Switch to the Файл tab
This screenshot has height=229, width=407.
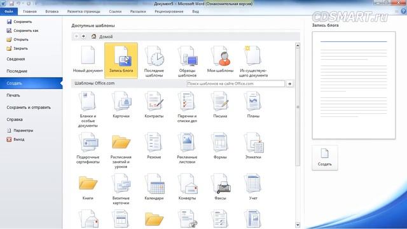coord(9,11)
